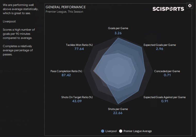Click the SciSports logo
196x137 pixels.
click(168, 9)
